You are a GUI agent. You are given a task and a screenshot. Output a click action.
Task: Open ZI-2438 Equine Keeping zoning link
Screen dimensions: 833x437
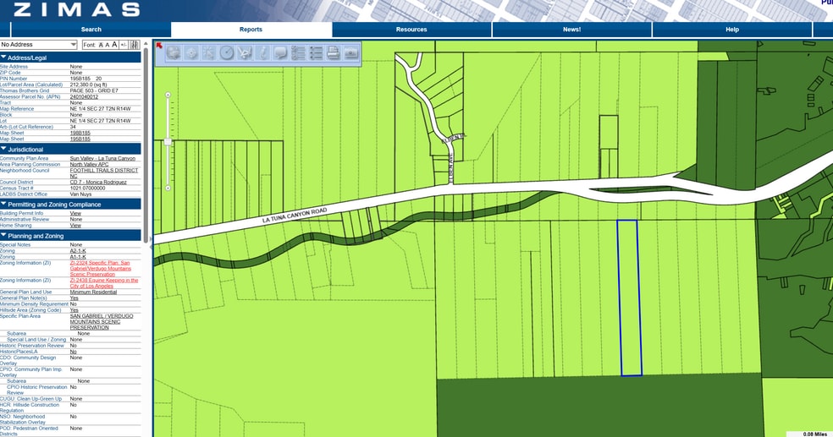(103, 283)
